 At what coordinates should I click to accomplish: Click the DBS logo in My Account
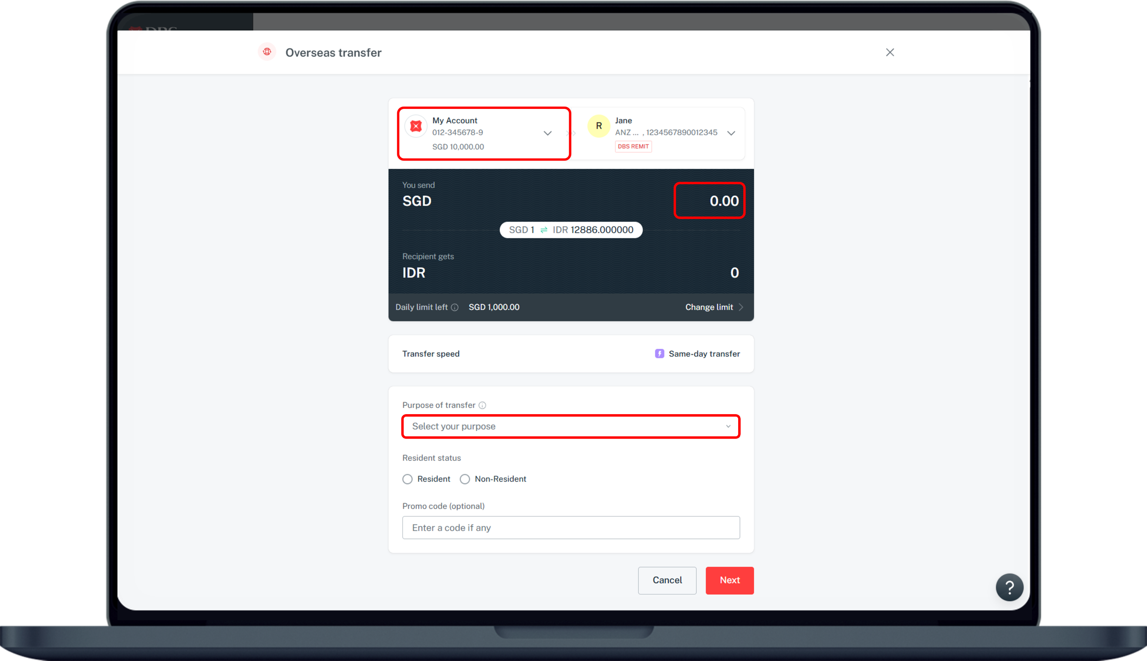point(416,126)
